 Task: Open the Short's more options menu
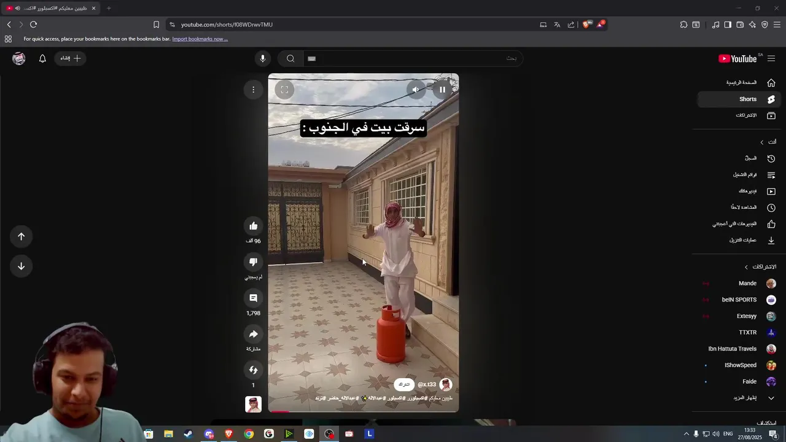(x=253, y=90)
